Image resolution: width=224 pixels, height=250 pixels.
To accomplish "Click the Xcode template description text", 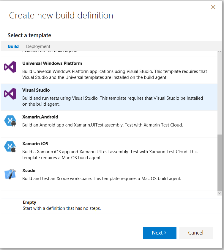I will (x=102, y=179).
